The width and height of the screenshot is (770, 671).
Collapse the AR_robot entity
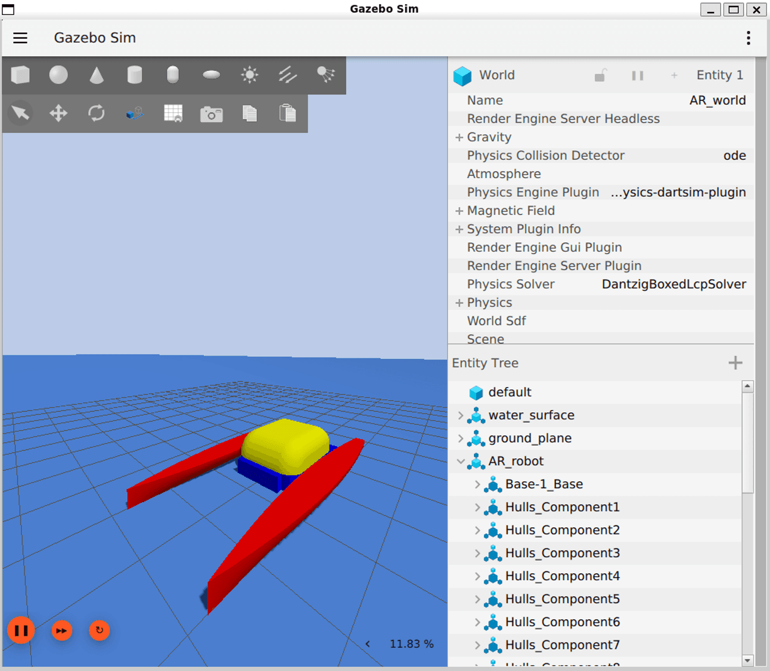coord(460,461)
